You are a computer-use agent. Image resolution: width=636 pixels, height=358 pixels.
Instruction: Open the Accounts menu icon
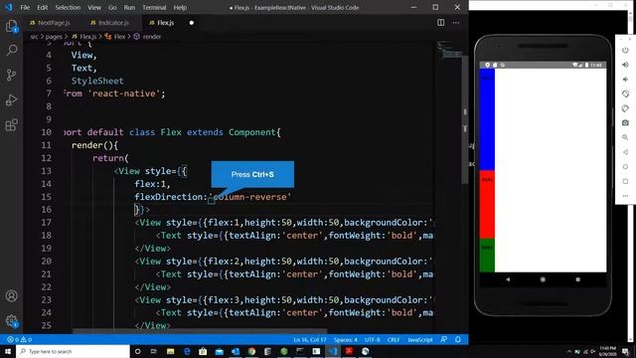[x=11, y=296]
